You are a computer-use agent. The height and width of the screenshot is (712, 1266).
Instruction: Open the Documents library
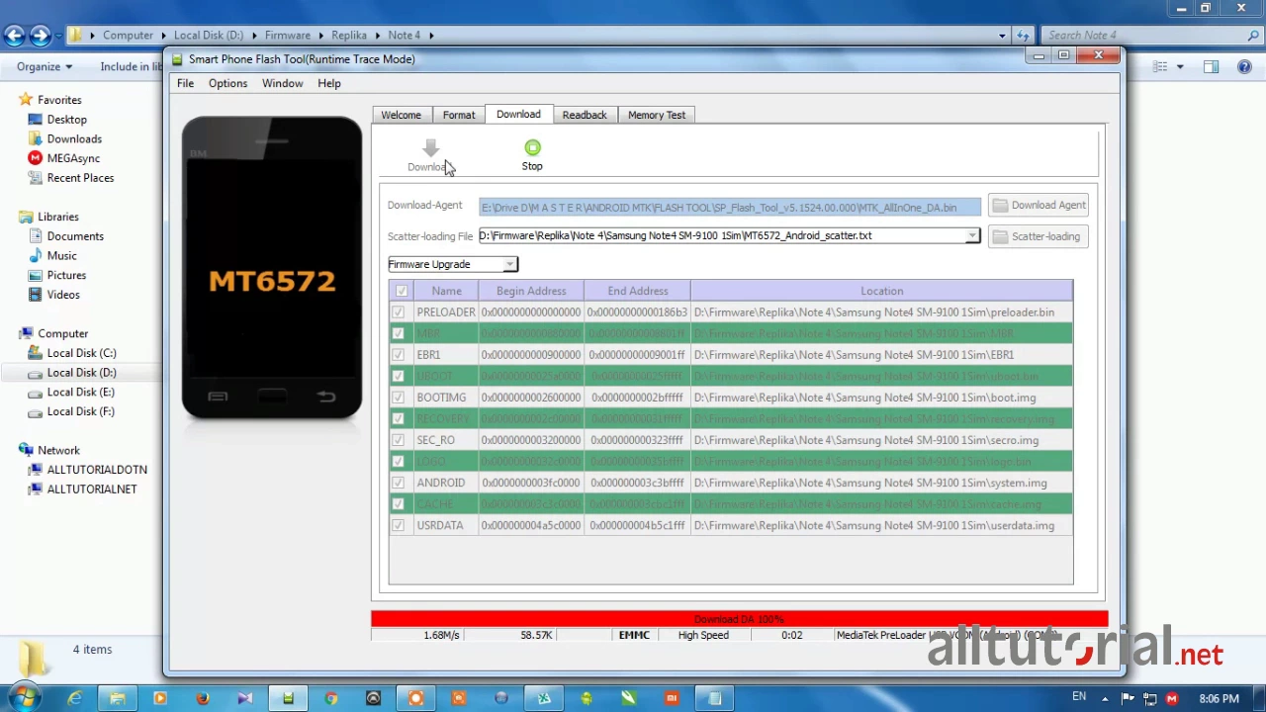click(x=75, y=236)
